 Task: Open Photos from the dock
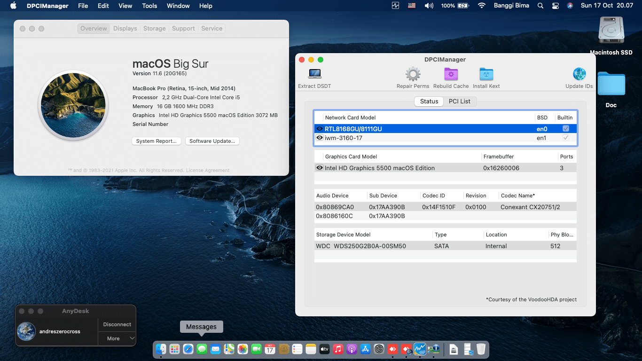point(243,349)
